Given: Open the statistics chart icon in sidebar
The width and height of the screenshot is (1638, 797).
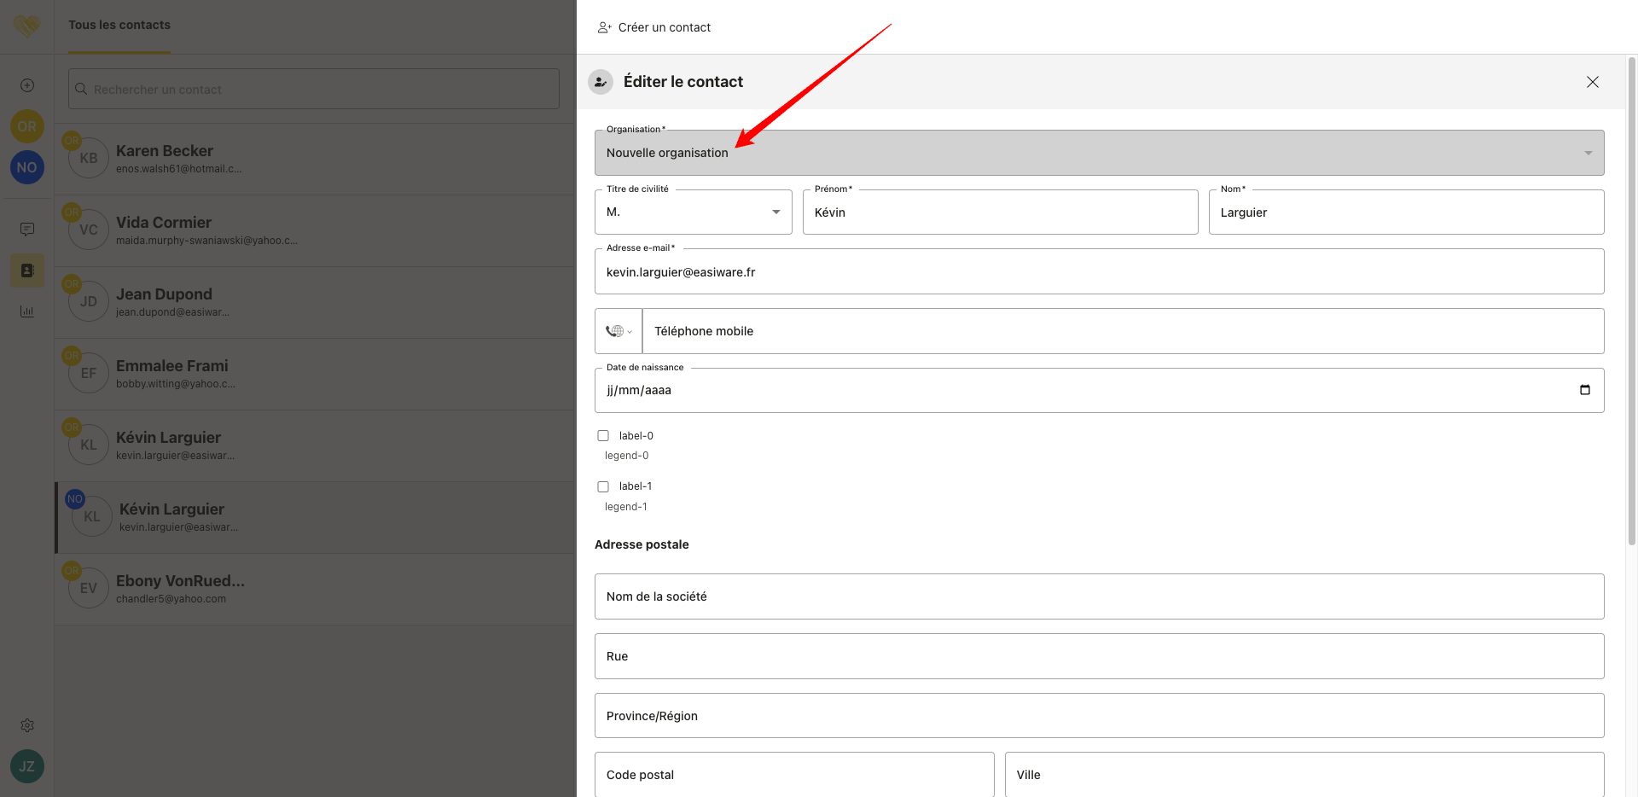Looking at the screenshot, I should (27, 311).
